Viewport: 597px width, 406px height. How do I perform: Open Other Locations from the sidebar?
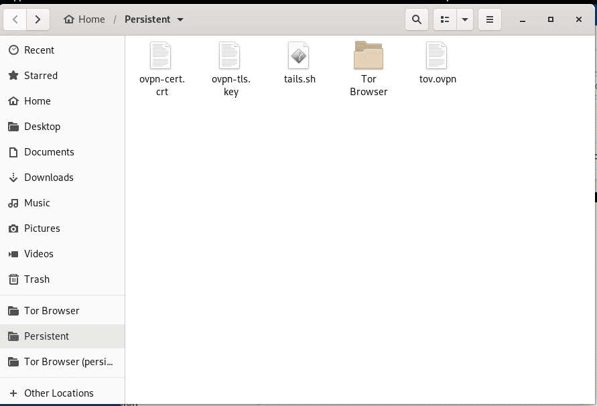point(58,393)
